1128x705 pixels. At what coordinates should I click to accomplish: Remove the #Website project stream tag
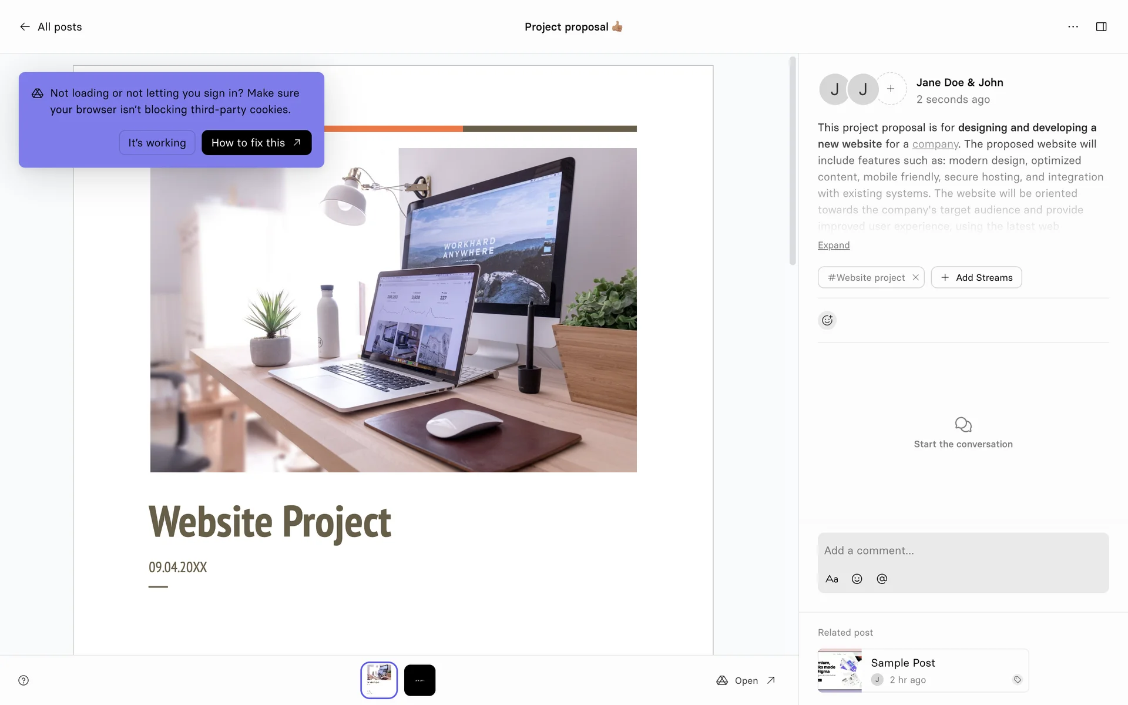click(915, 277)
